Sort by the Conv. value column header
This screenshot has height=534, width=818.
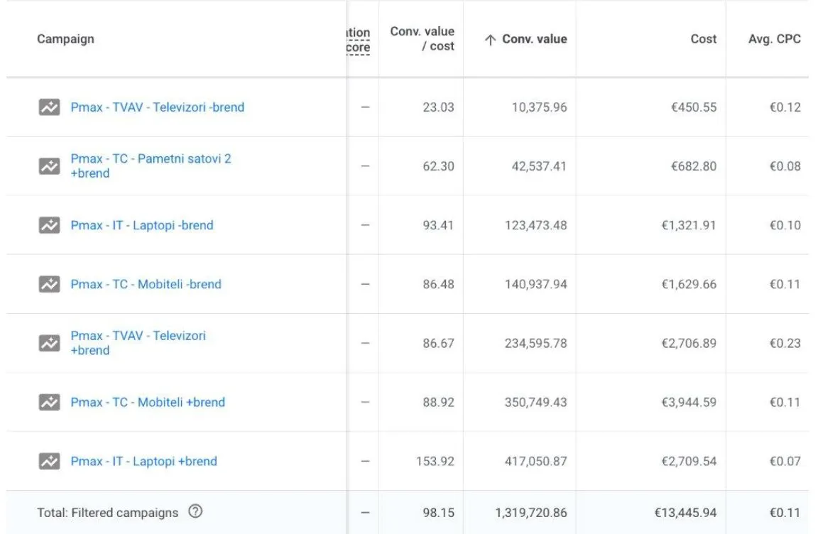(534, 39)
